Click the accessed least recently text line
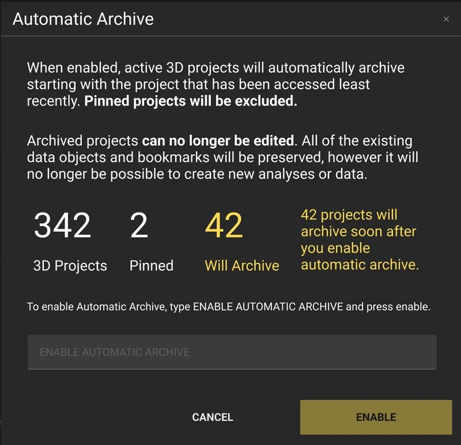Viewport: 461px width, 445px height. click(198, 85)
